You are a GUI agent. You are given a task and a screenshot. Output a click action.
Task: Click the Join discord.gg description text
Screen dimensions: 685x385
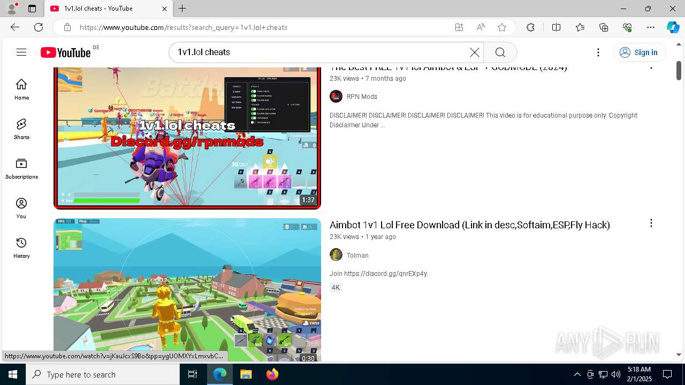(x=379, y=274)
